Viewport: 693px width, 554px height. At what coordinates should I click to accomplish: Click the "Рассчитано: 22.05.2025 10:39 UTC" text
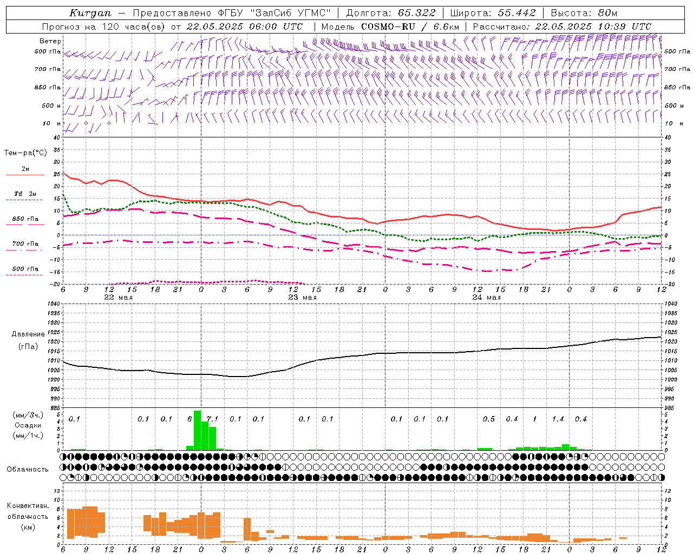click(x=562, y=27)
